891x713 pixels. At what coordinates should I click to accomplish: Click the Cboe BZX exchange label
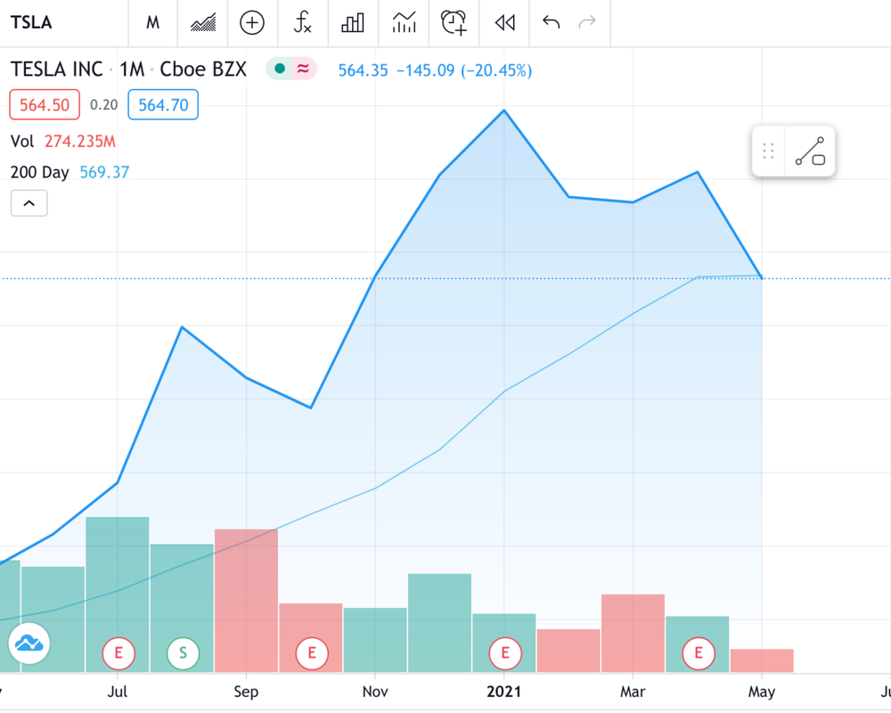[203, 70]
